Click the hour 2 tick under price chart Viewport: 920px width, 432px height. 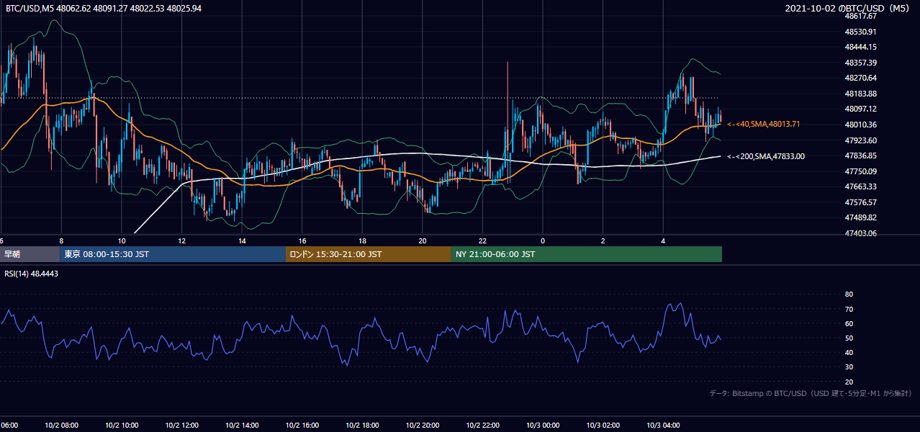603,240
